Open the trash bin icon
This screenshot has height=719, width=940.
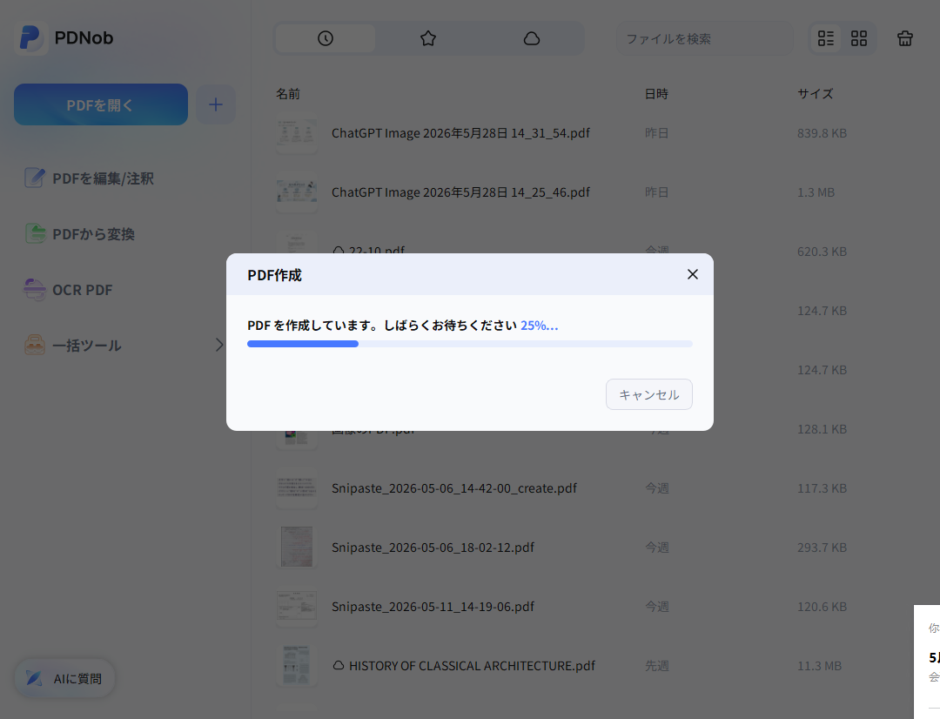(904, 38)
